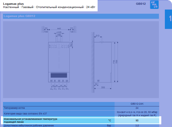Select the highlighted maximum flow temperature row

(x=81, y=120)
